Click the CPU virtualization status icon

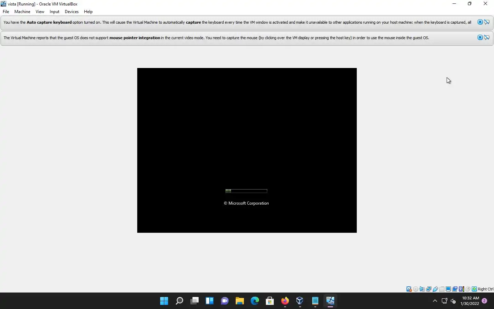click(461, 289)
